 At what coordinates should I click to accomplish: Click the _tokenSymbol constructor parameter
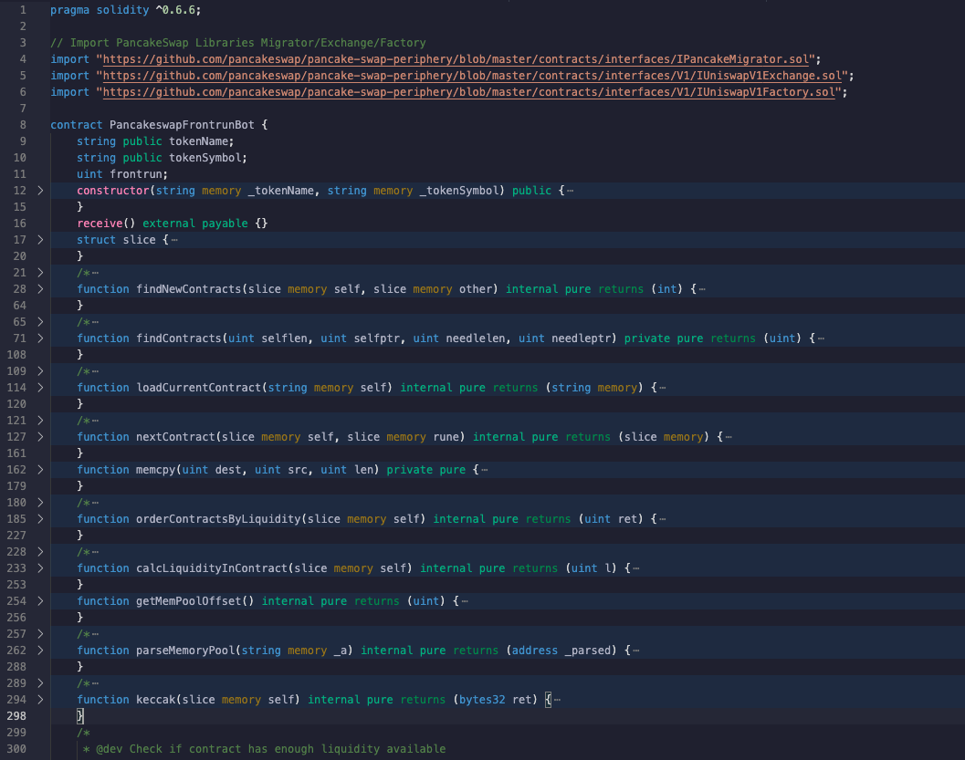click(458, 191)
